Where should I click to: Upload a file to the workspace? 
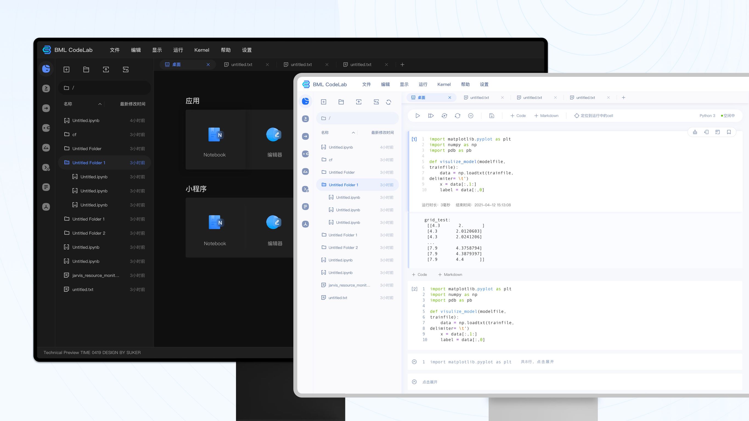point(359,102)
